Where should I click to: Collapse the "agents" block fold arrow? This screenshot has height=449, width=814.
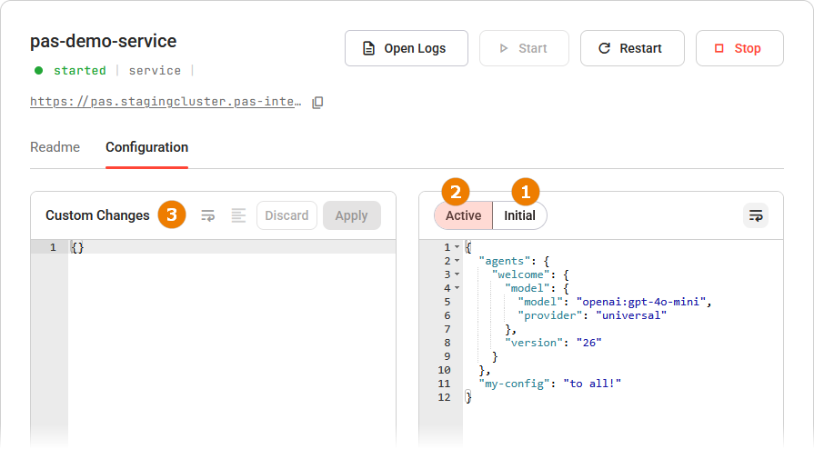tap(457, 261)
